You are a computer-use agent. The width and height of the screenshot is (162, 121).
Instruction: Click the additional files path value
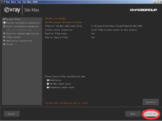point(117,26)
